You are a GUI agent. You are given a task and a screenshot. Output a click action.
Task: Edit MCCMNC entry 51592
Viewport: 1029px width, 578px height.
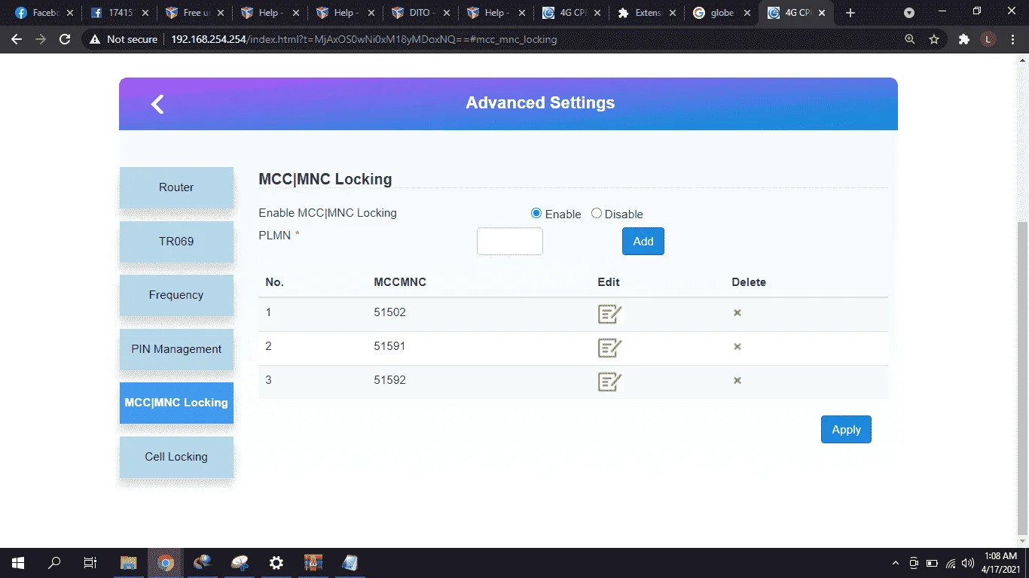click(x=609, y=382)
